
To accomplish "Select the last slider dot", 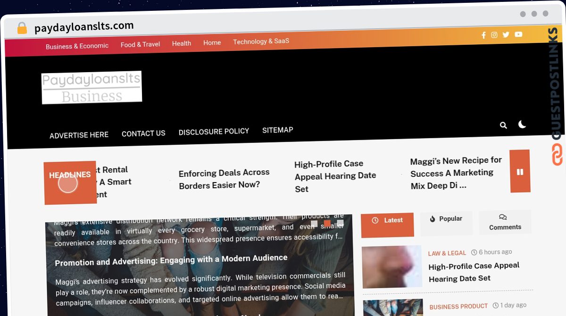I will (340, 224).
